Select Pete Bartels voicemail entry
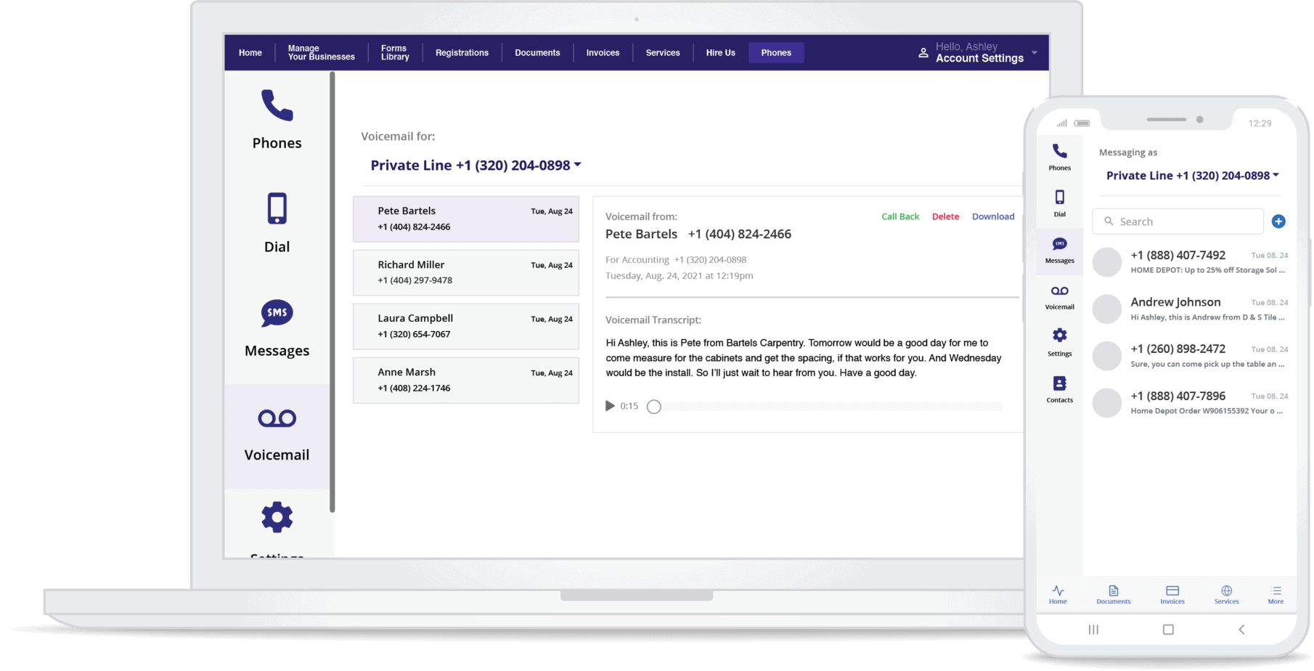Image resolution: width=1314 pixels, height=671 pixels. click(466, 219)
